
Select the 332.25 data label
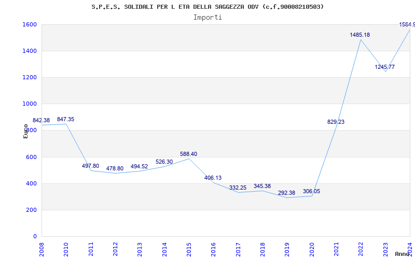(238, 188)
